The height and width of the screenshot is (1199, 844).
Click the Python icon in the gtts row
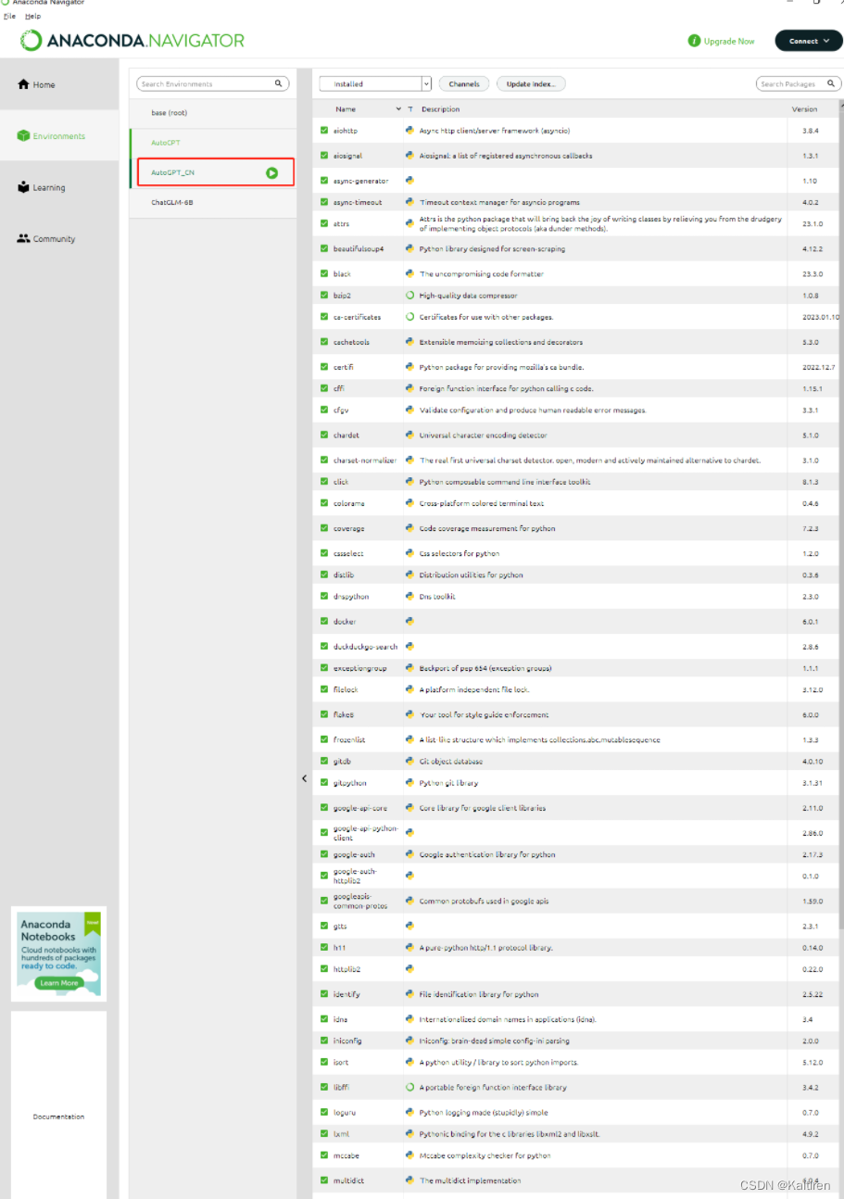pyautogui.click(x=409, y=926)
